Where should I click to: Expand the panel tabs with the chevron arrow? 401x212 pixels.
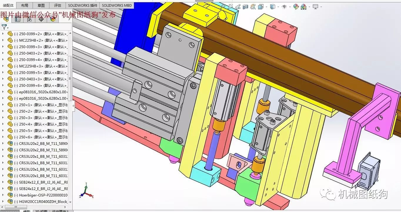point(70,19)
